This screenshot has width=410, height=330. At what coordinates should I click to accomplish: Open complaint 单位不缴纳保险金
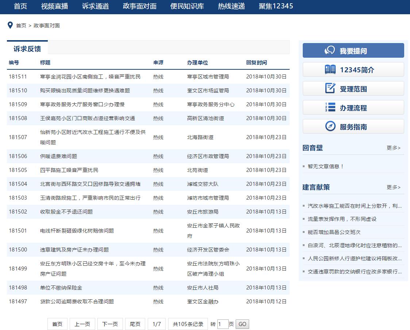61,288
